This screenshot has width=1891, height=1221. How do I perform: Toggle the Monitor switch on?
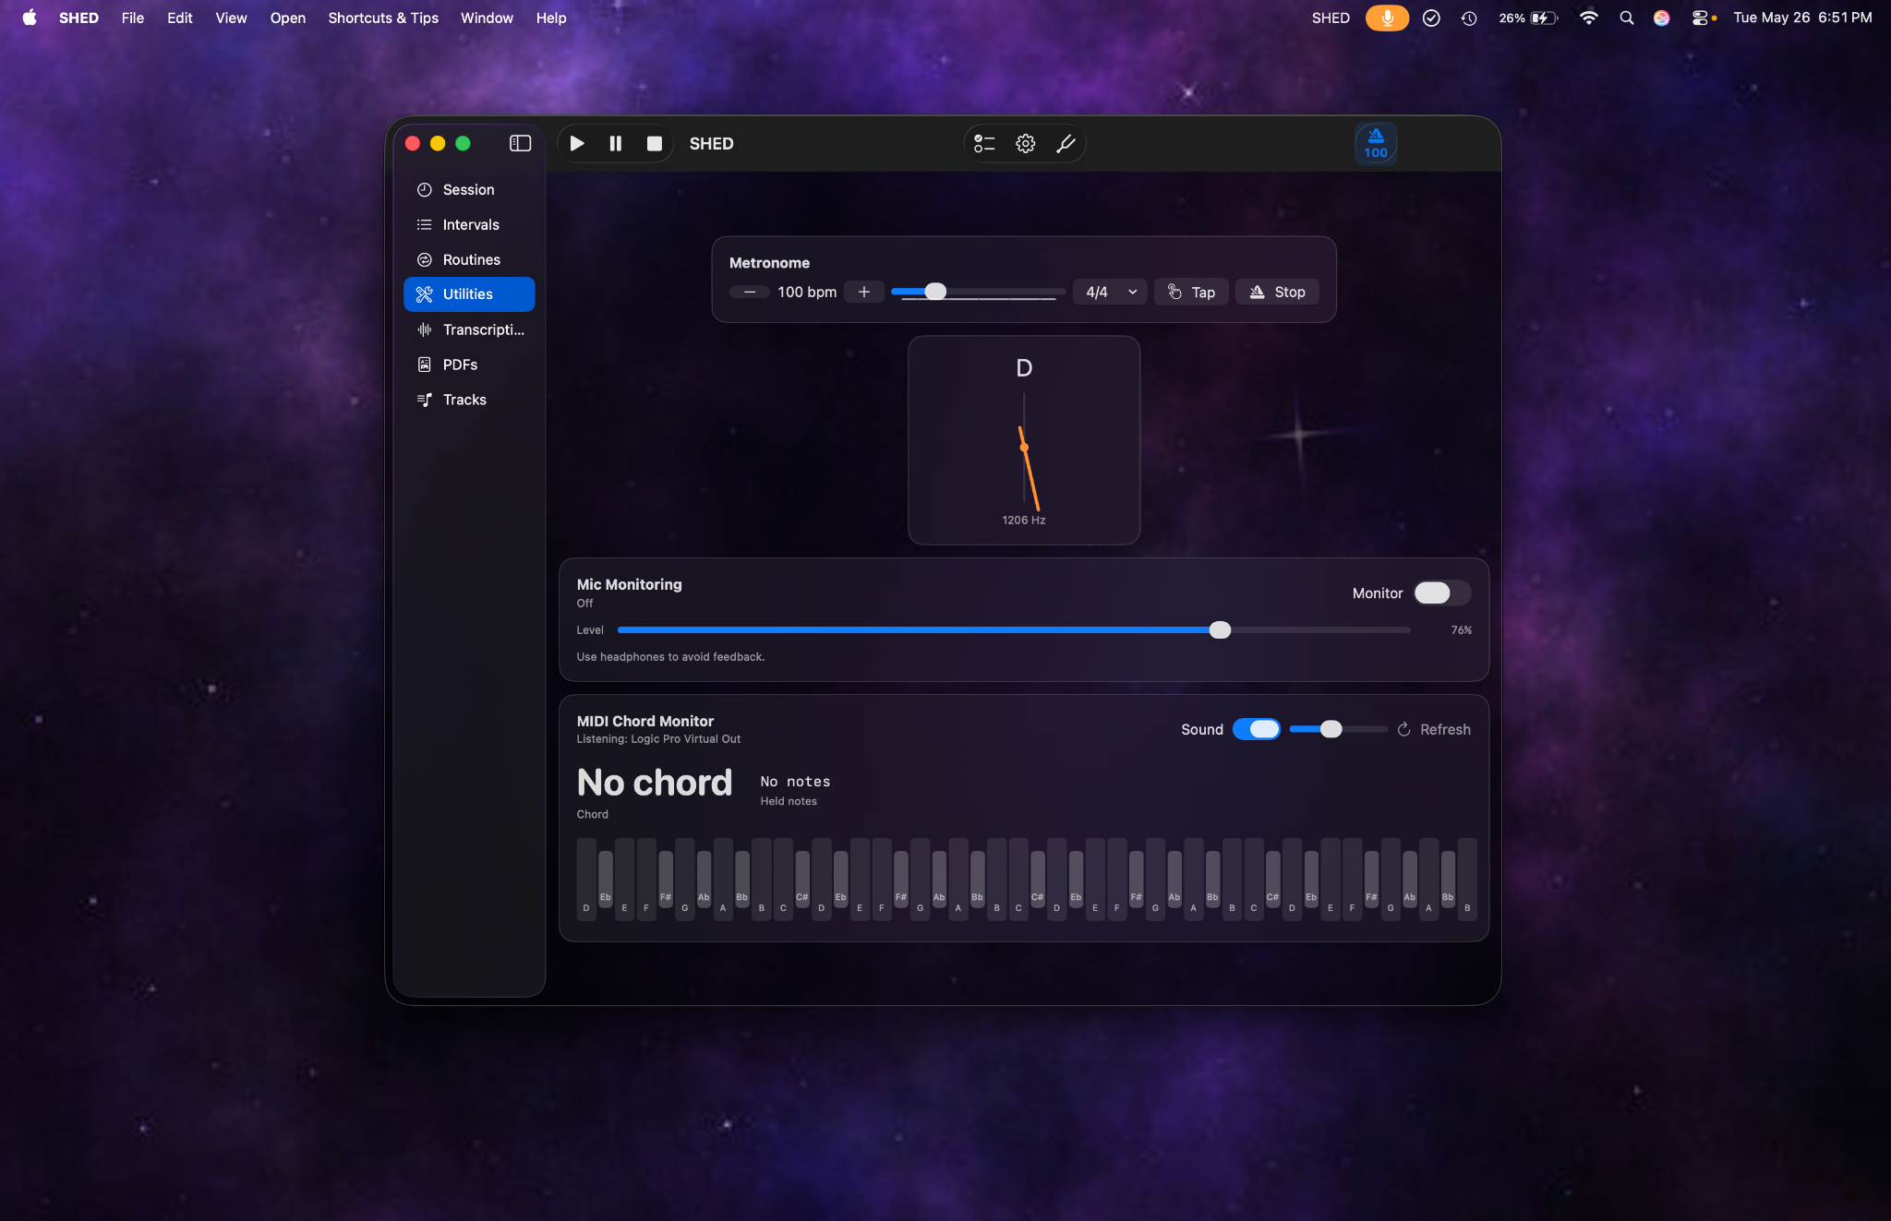(1441, 593)
